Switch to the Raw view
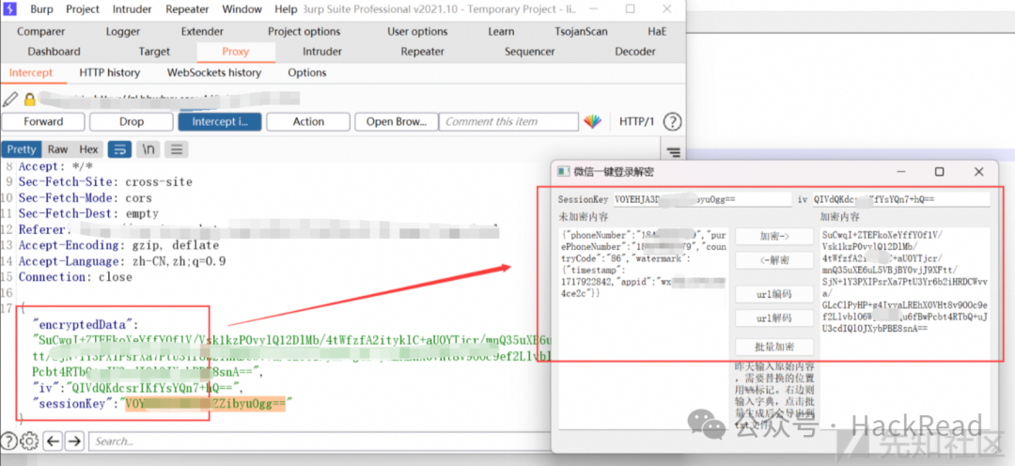 point(57,149)
